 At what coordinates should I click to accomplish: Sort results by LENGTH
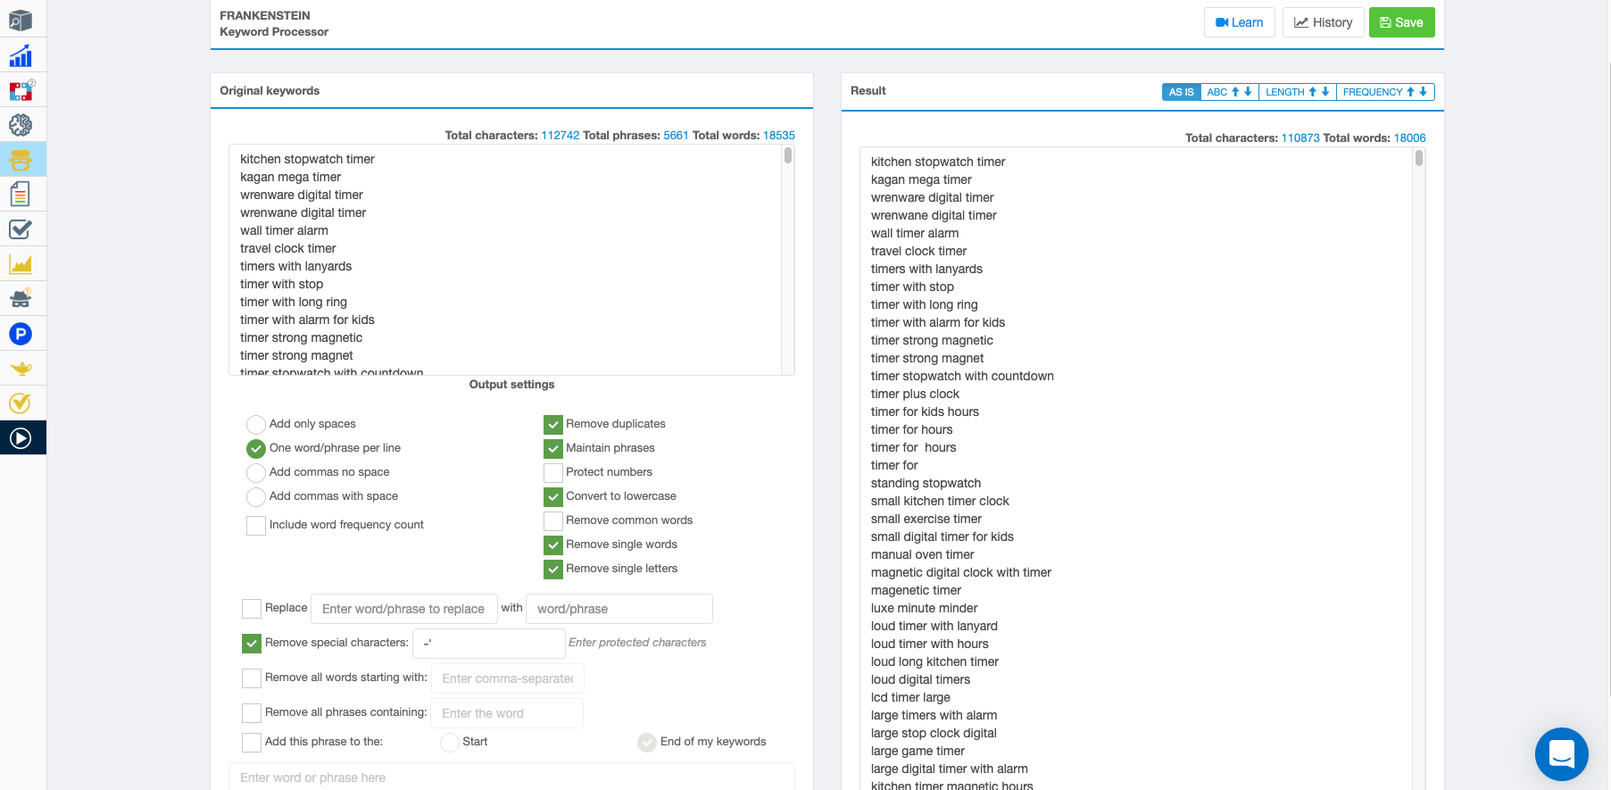(x=1296, y=92)
